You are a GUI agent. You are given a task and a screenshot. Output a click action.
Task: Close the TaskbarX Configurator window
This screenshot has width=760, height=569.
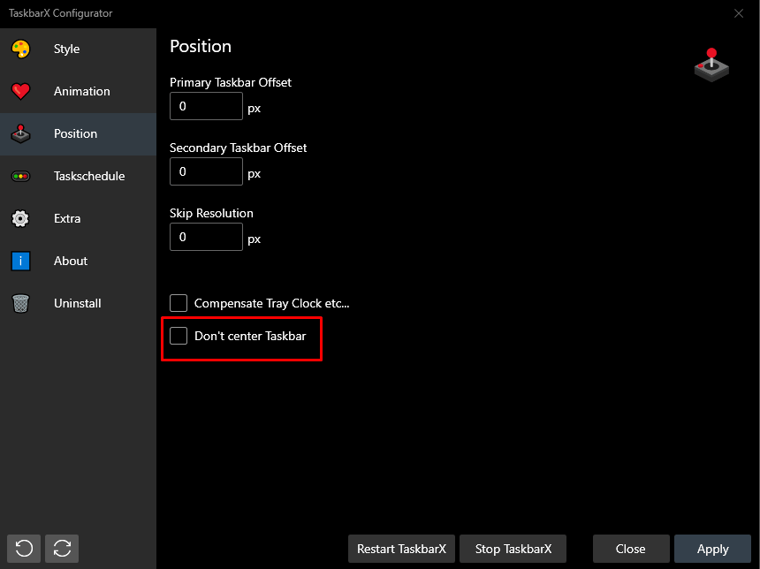pos(739,13)
